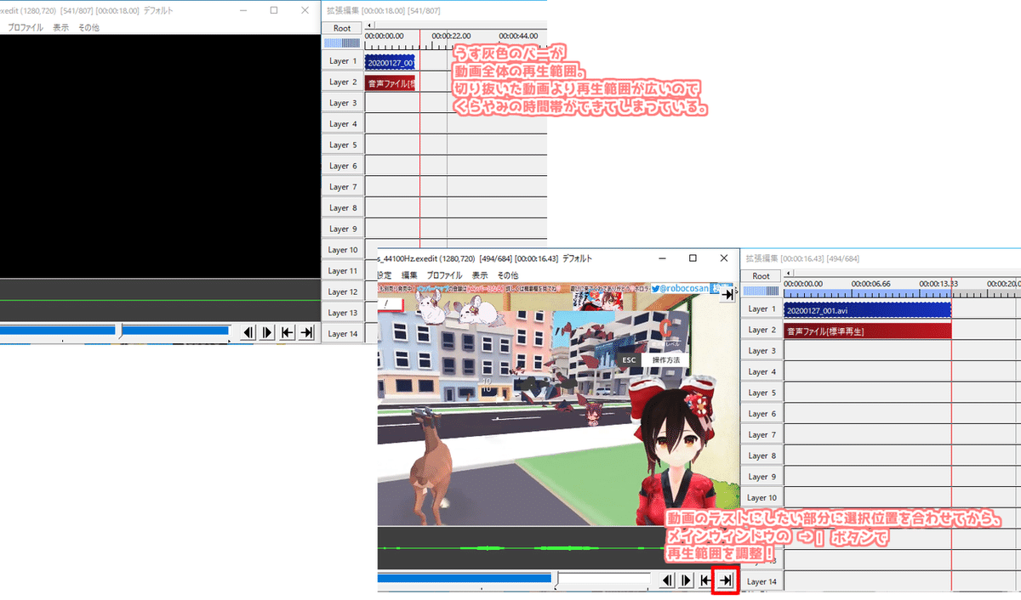Toggle Layer 6 in the 494/684 timeline

tap(761, 414)
